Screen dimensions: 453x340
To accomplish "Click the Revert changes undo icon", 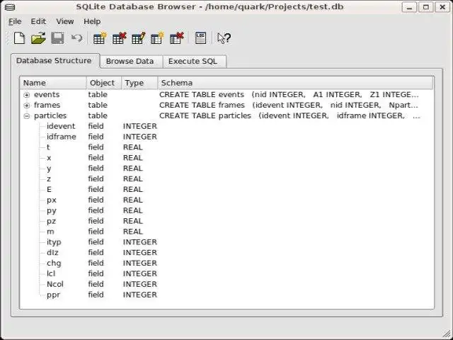I will click(x=77, y=38).
